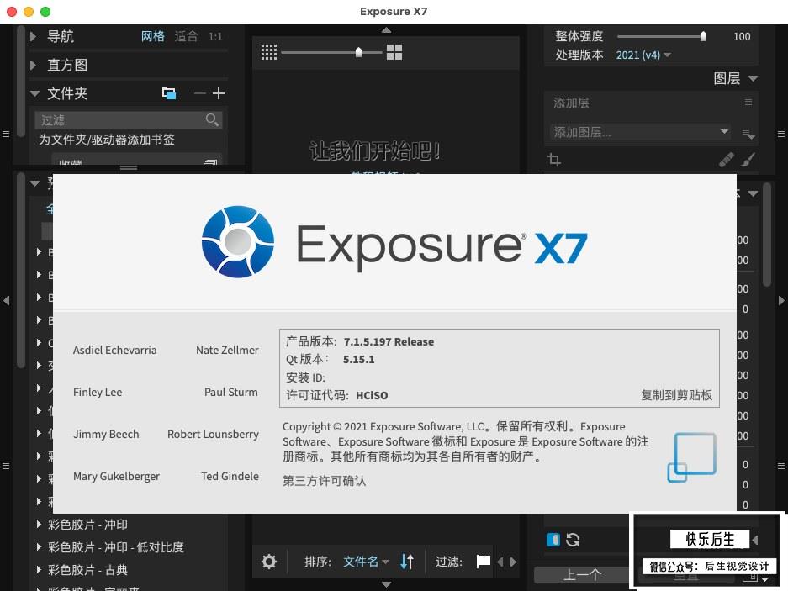
Task: Click 为文件夹/驱动器添加书签 text
Action: (107, 140)
